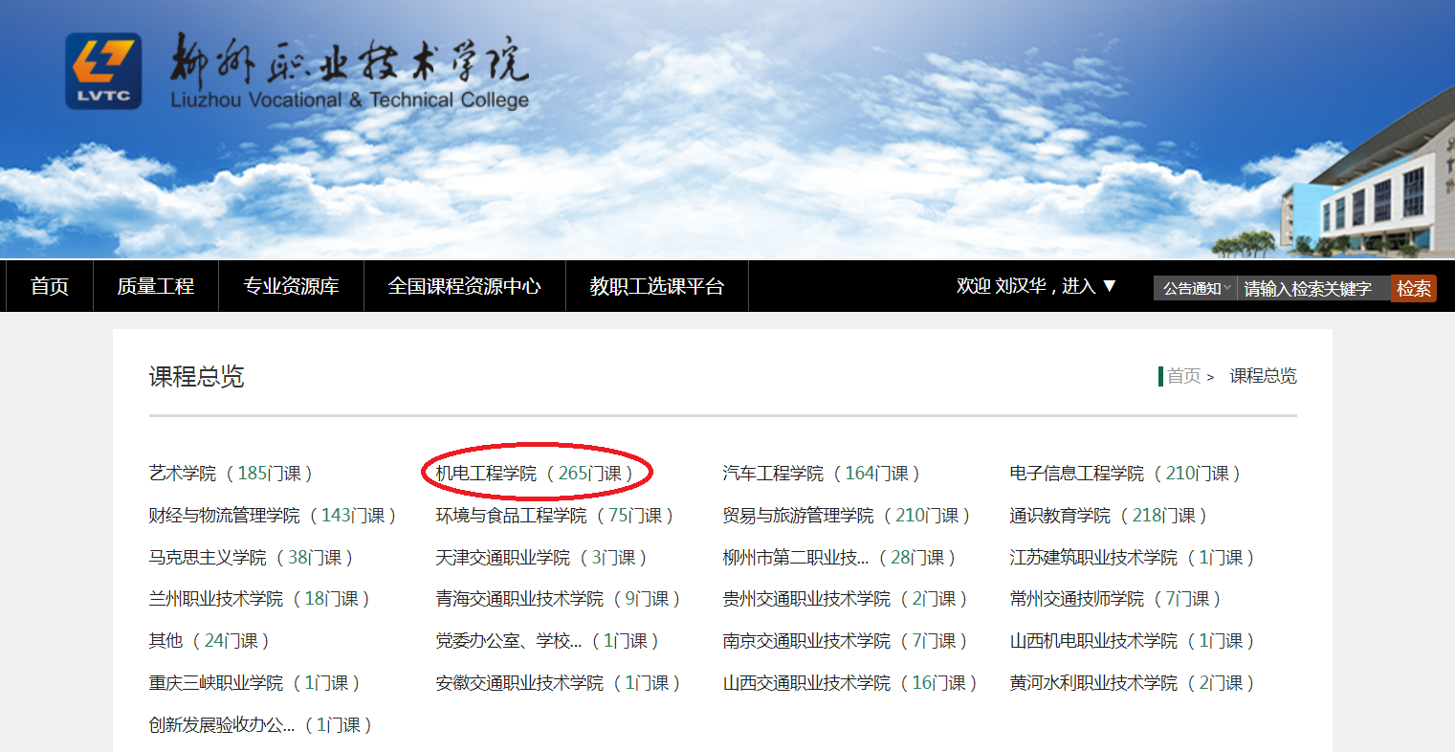Open 全国课程资源中心 navigation item

[x=464, y=286]
